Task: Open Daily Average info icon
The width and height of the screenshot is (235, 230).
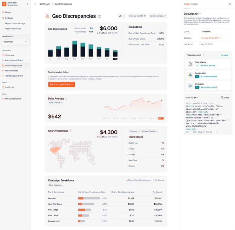Action: click(66, 98)
